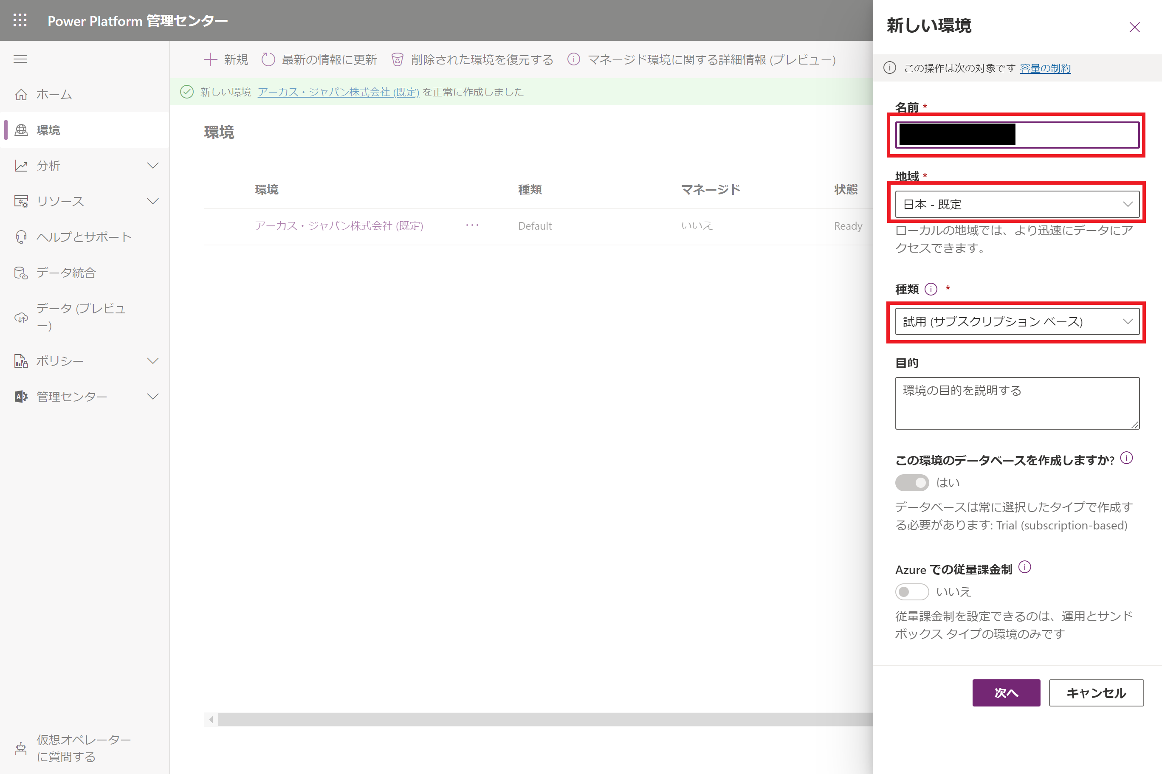Click the 種類 column header
Image resolution: width=1162 pixels, height=774 pixels.
click(530, 189)
